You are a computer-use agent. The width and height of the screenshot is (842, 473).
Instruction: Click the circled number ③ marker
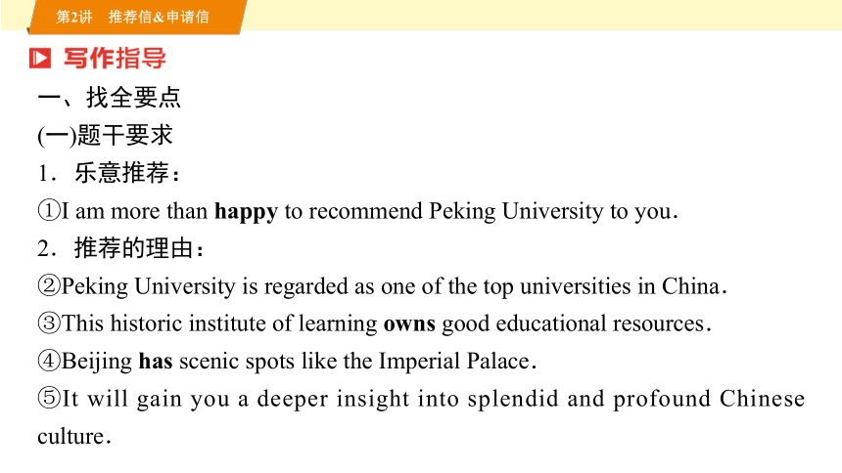[48, 323]
